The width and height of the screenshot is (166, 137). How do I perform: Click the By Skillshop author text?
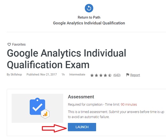point(14,75)
